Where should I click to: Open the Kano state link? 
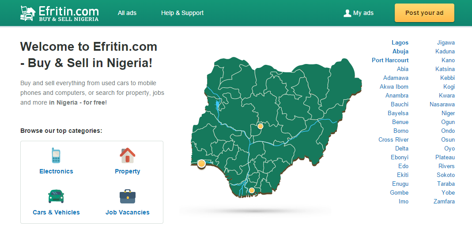click(448, 60)
